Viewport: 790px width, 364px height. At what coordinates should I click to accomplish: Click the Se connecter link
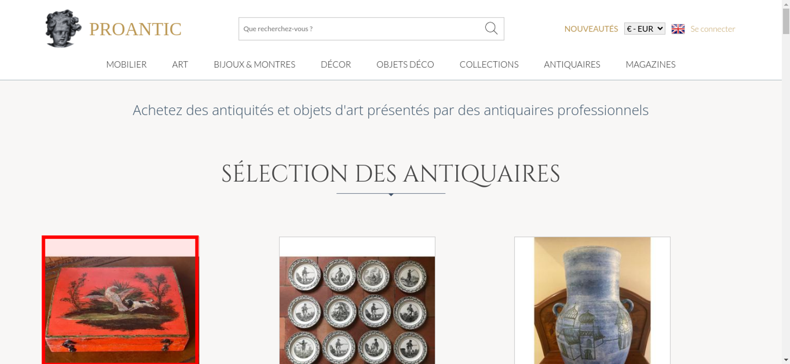(x=713, y=29)
